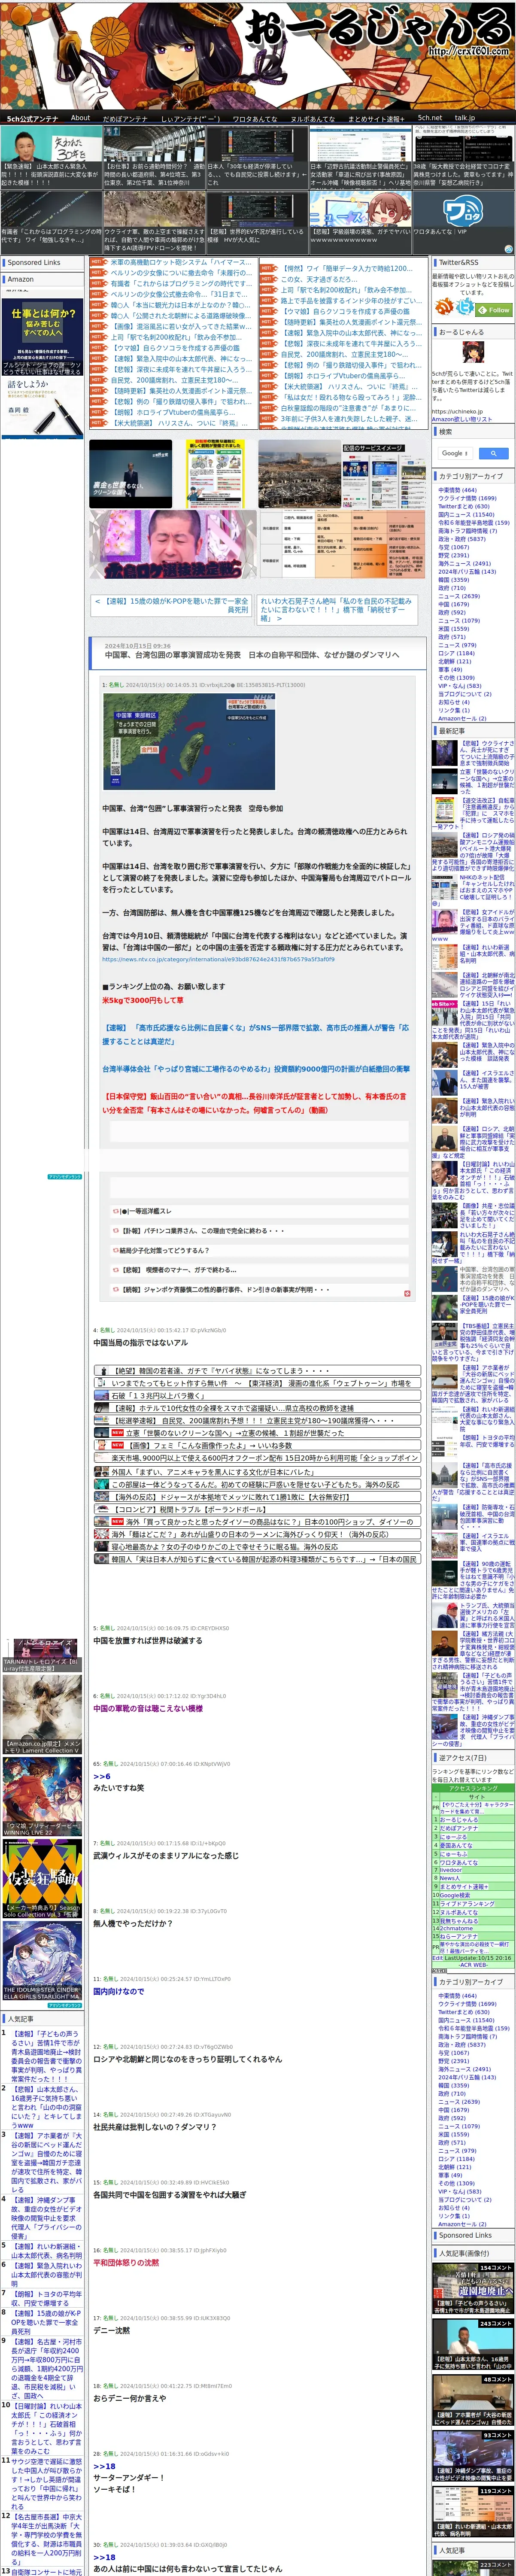Open the About navigation item

click(x=80, y=118)
